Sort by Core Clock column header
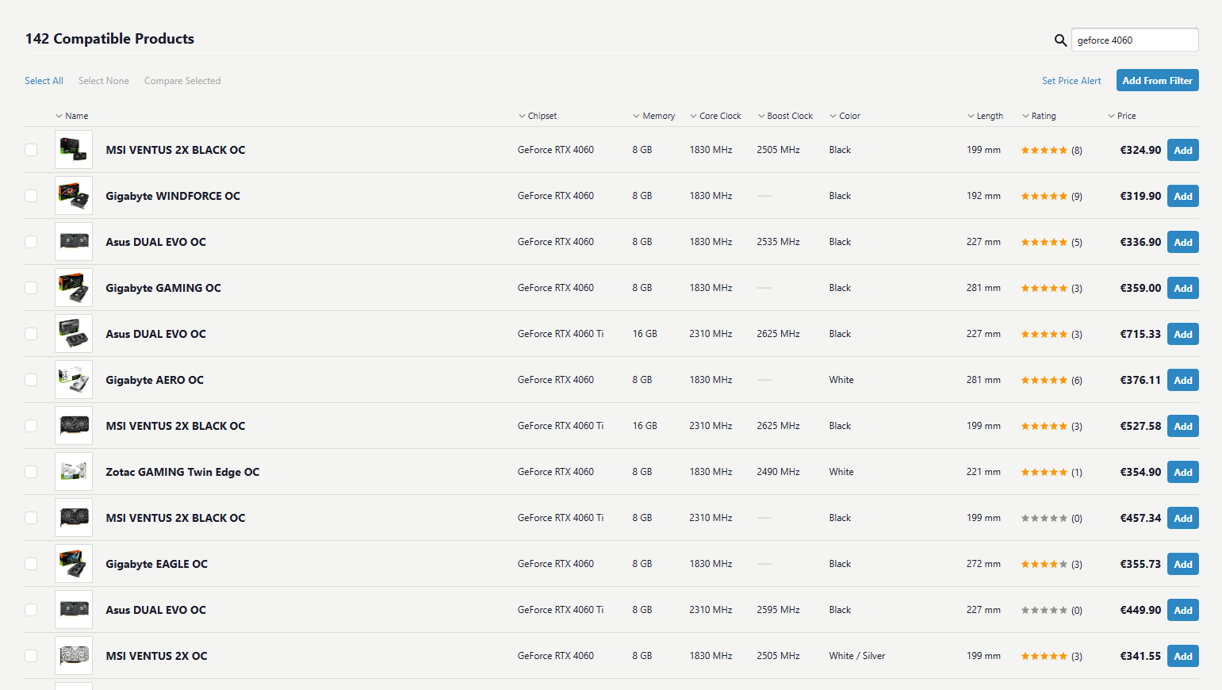The image size is (1222, 690). (x=716, y=116)
